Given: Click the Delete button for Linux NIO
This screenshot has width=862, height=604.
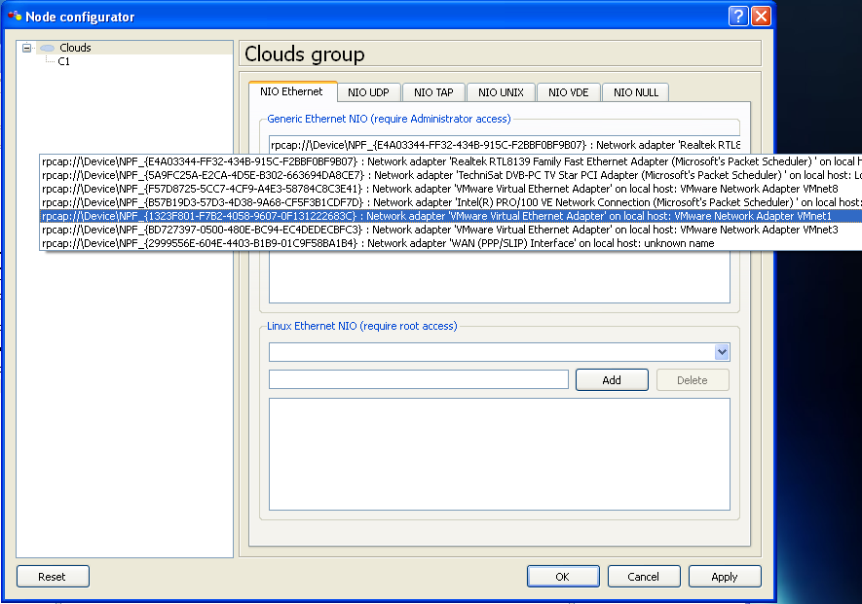Looking at the screenshot, I should pos(693,380).
